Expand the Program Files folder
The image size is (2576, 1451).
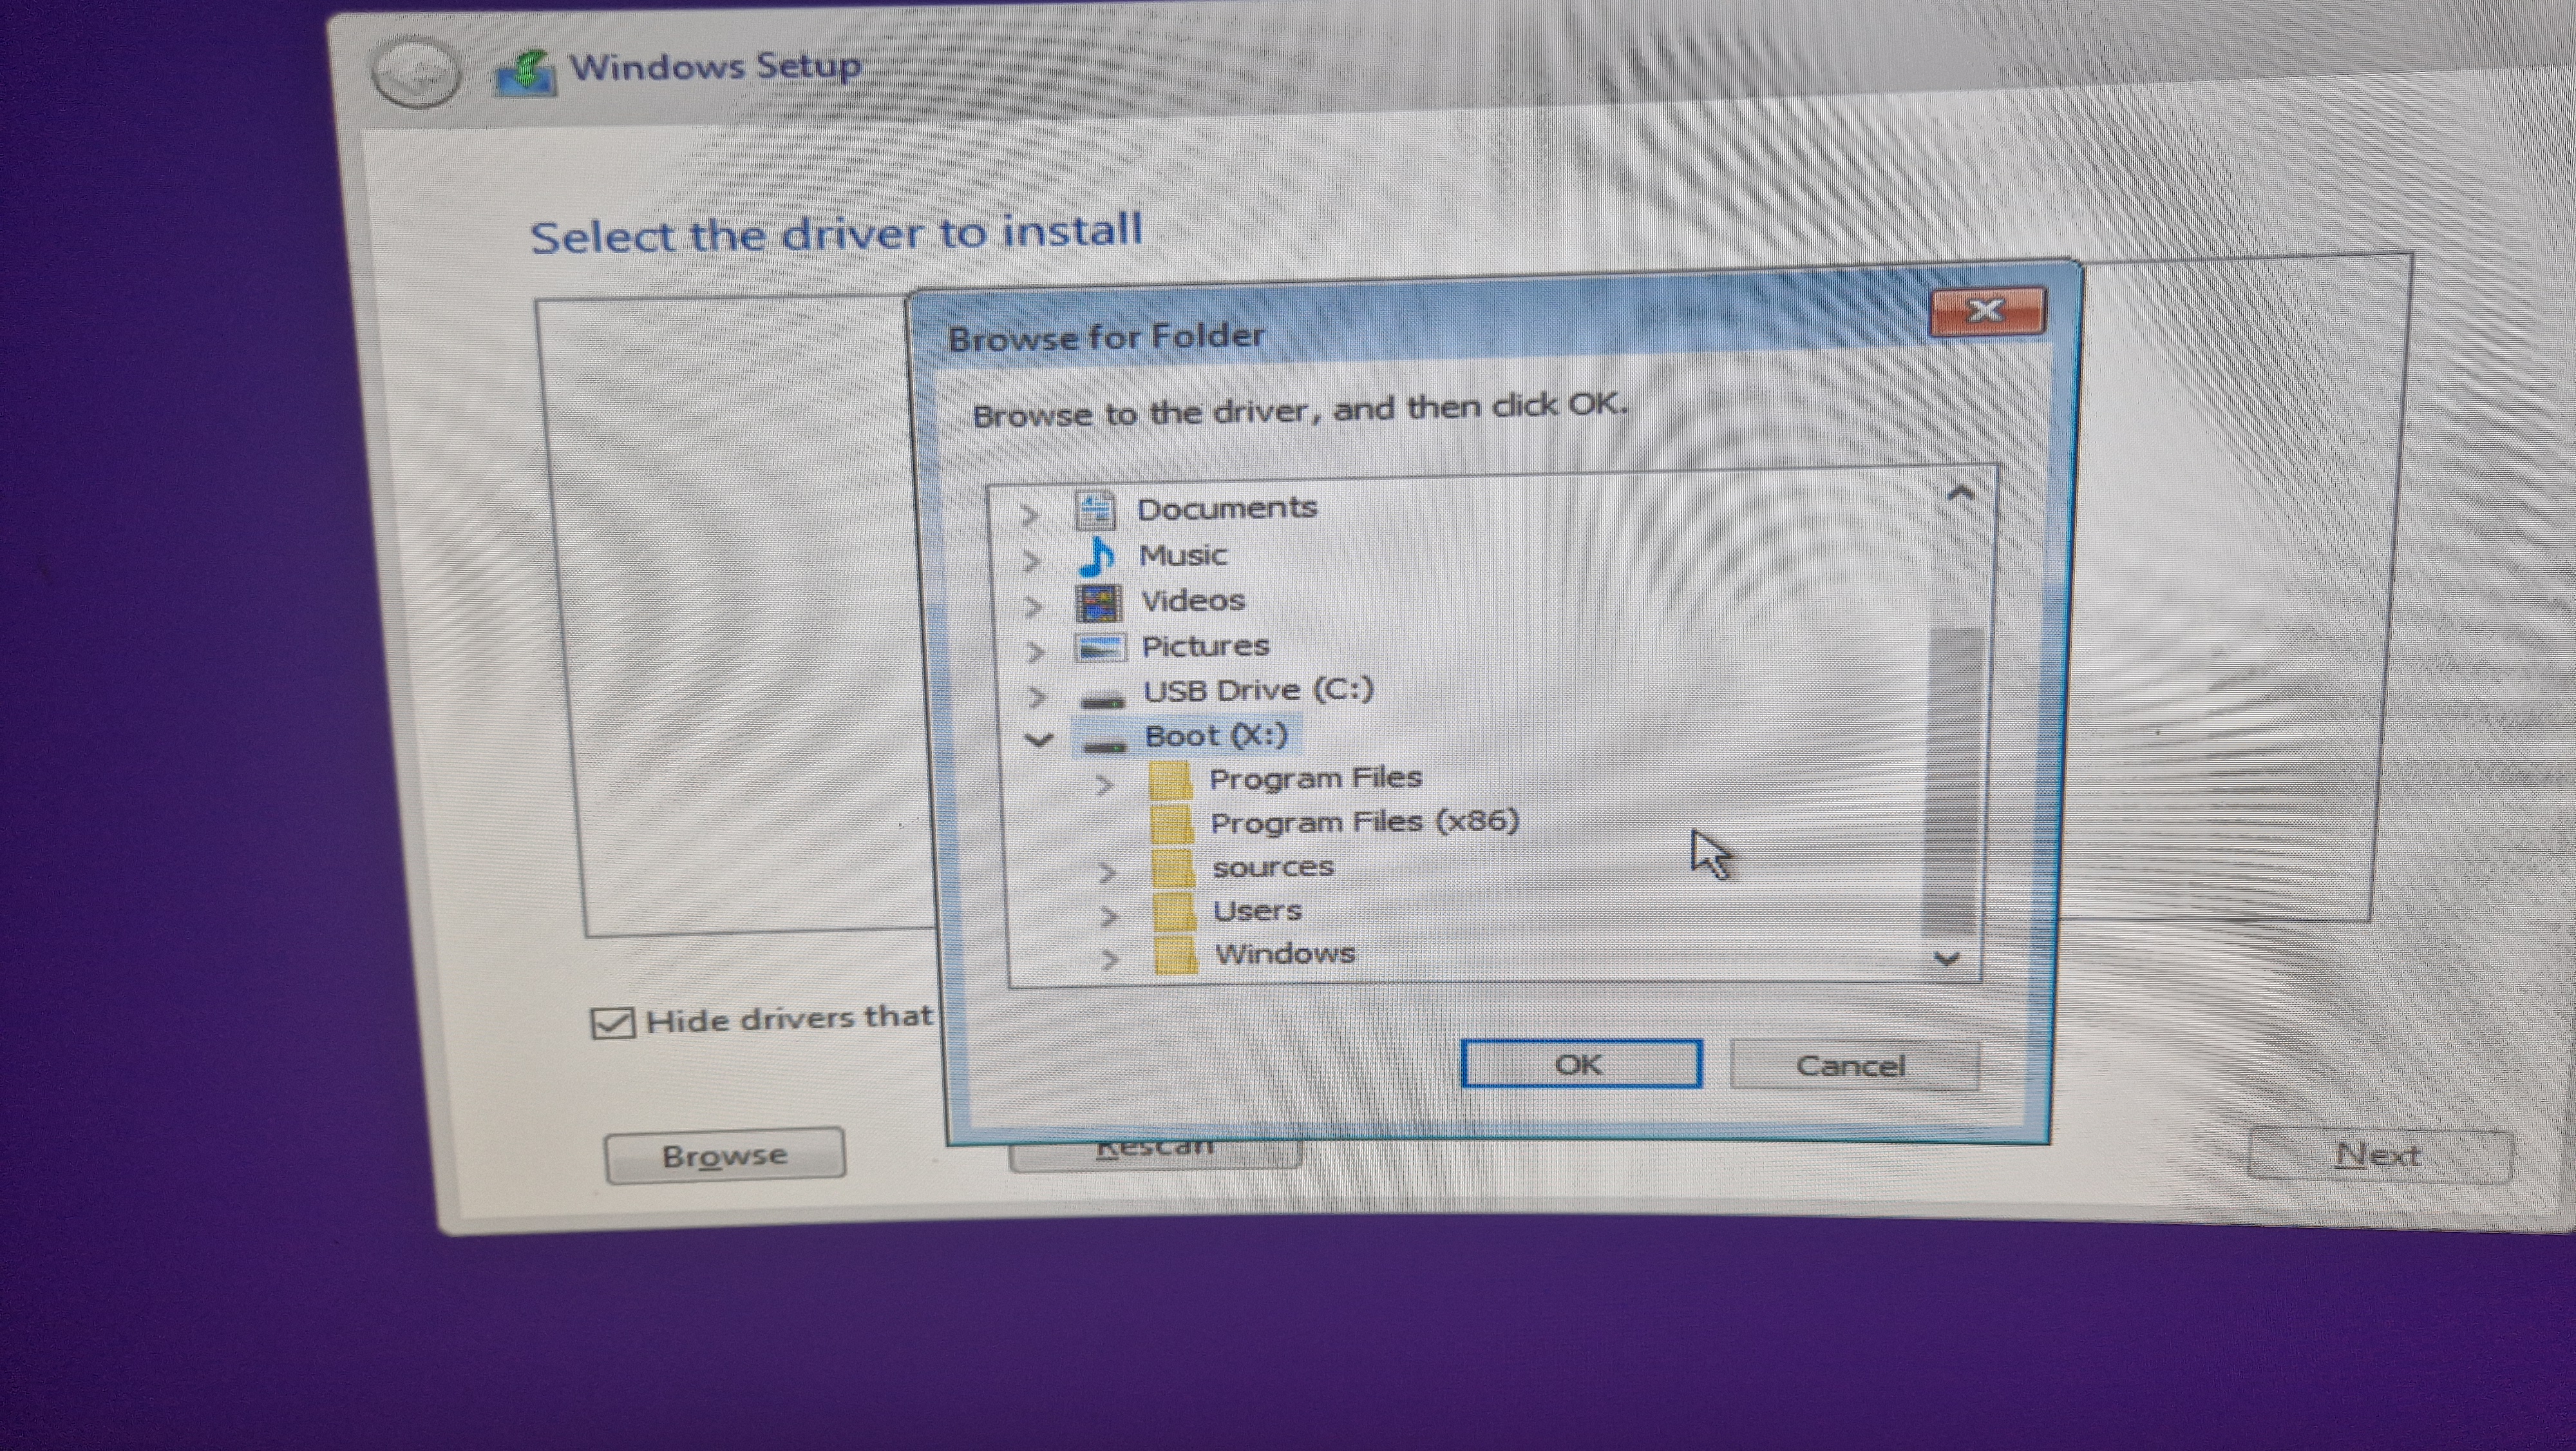coord(1104,785)
